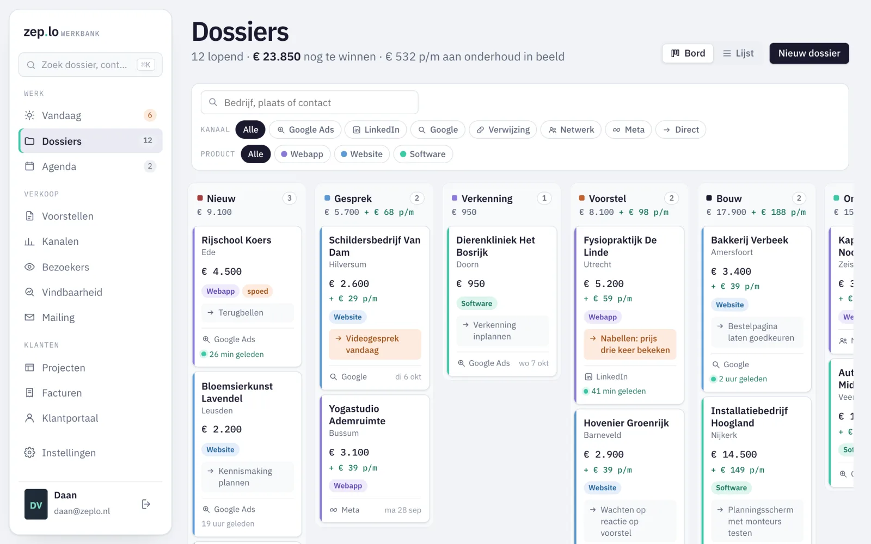
Task: Select the Direct kanaal chip
Action: point(681,129)
